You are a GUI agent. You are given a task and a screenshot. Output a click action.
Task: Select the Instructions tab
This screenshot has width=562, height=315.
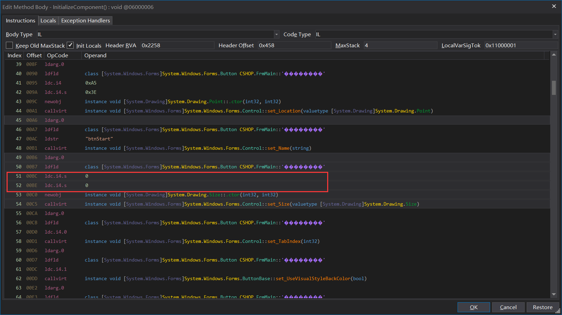20,21
